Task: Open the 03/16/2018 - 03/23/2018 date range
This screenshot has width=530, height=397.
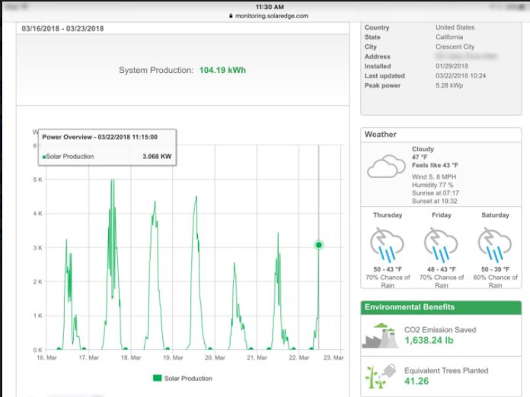Action: coord(63,29)
